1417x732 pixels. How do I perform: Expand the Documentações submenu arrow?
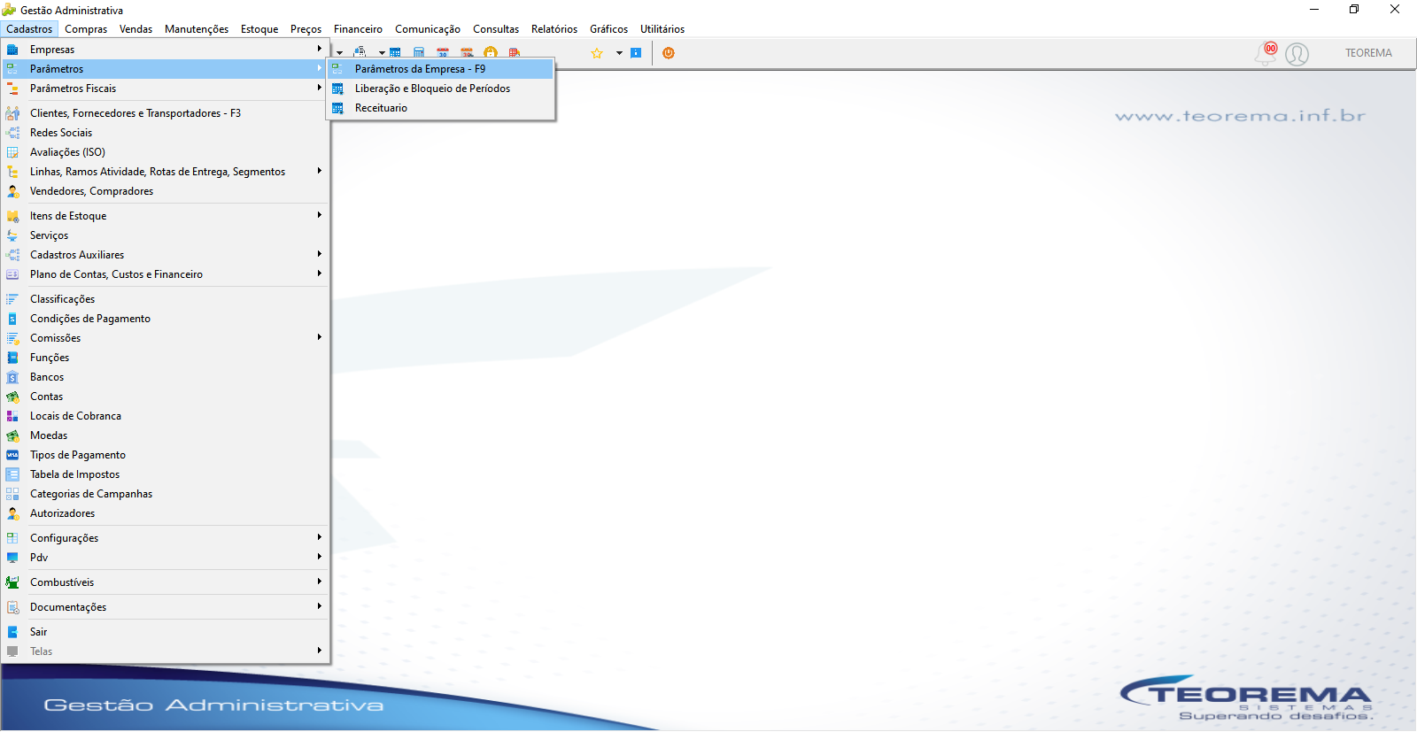tap(320, 606)
